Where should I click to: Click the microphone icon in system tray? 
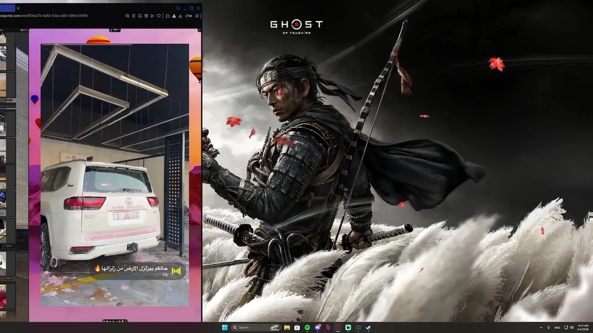(549, 327)
